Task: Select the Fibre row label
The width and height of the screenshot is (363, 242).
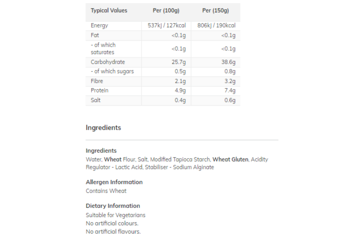Action: coord(97,81)
